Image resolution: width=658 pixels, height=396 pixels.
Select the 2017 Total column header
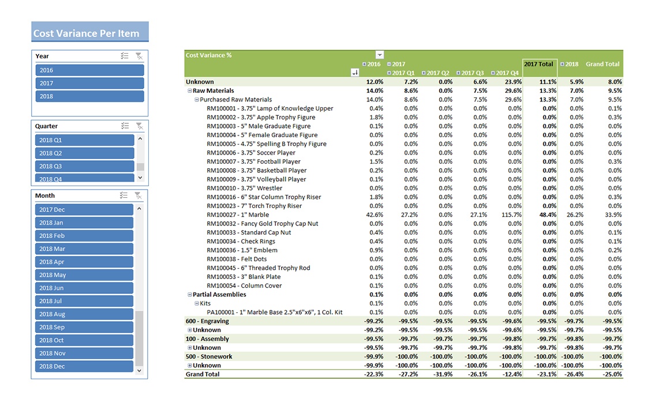point(539,64)
